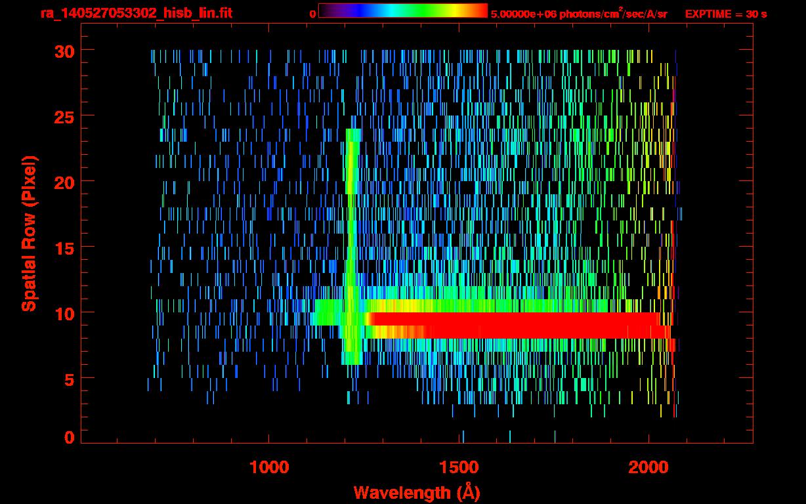
Task: Click the color bar minimum value 0
Action: coord(312,14)
